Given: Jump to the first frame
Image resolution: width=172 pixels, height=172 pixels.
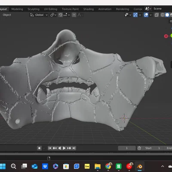Looking at the screenshot, I should point(50,148).
